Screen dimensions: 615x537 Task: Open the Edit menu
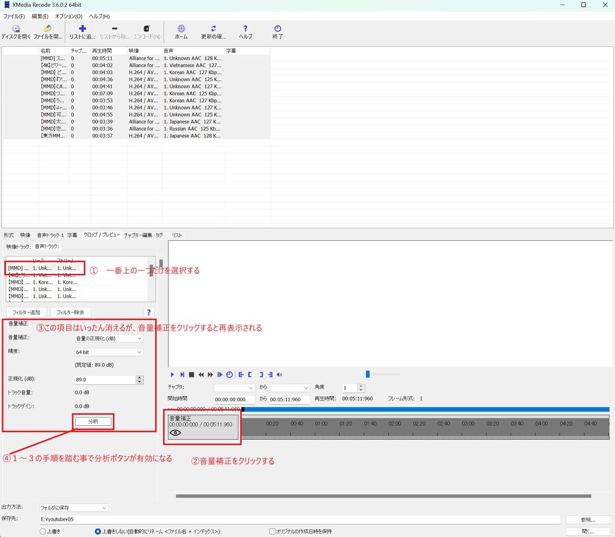point(40,16)
